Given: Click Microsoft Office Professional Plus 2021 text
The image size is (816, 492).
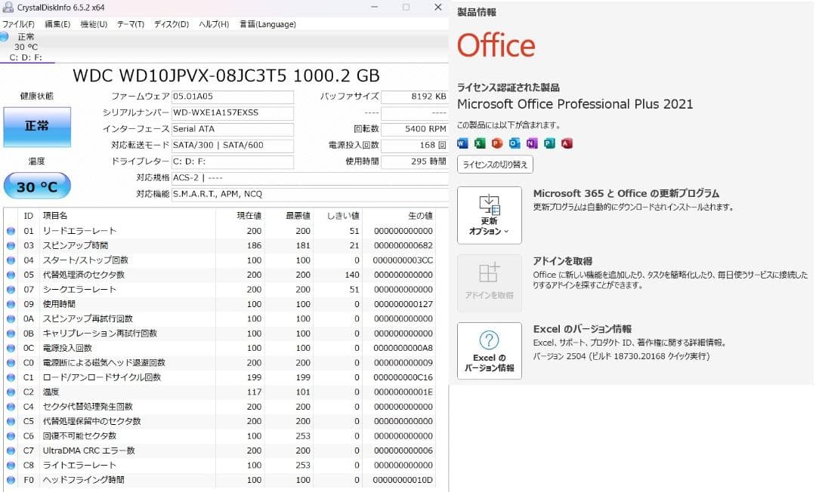Looking at the screenshot, I should click(x=575, y=104).
